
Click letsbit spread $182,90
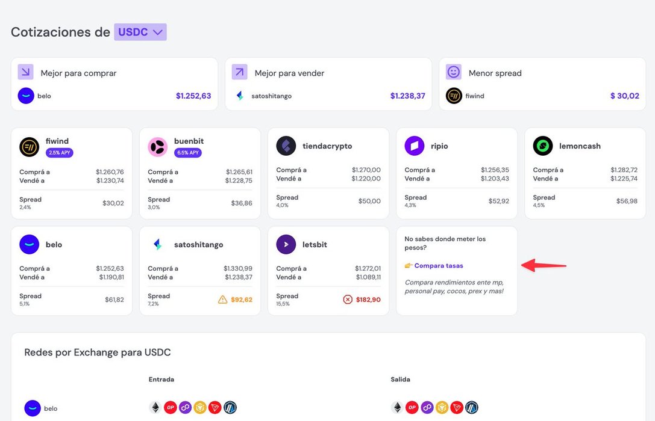tap(368, 300)
